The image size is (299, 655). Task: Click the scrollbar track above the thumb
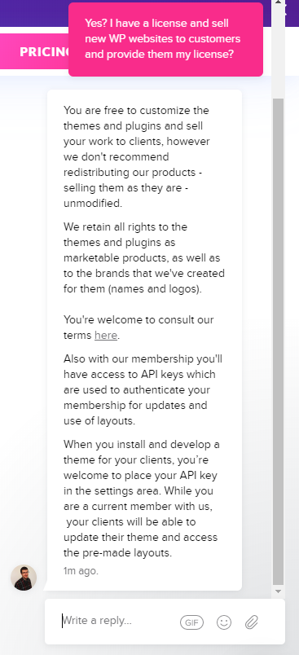278,52
